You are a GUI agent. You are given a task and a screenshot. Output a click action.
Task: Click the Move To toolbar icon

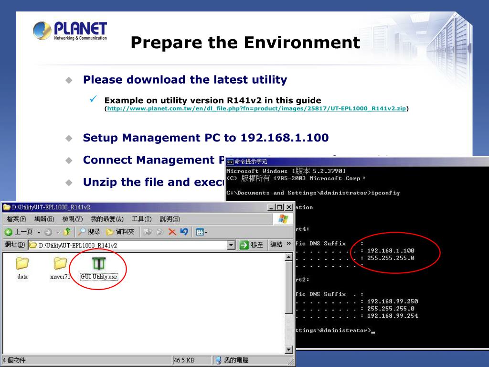148,232
